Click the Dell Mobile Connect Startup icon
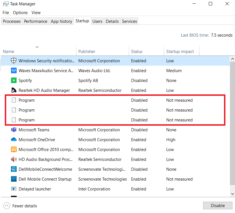Viewport: 235px width, 213px height. point(14,179)
